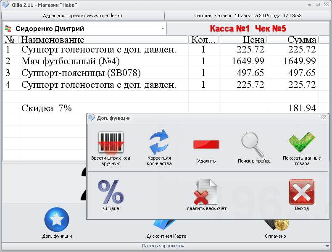
Task: Click the № column header
Action: [x=11, y=39]
